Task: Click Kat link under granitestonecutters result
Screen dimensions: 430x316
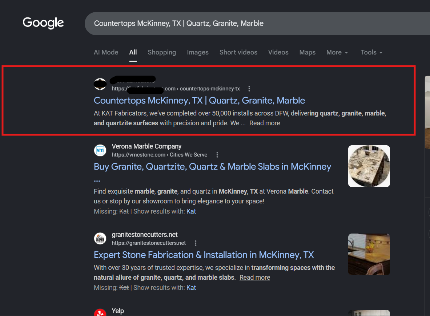Action: point(191,288)
